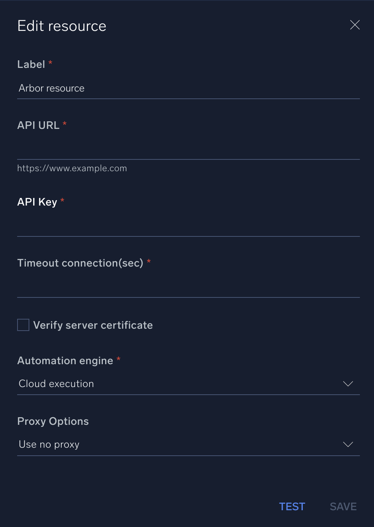
Task: Click the Timeout connection(sec) heading
Action: click(x=80, y=263)
